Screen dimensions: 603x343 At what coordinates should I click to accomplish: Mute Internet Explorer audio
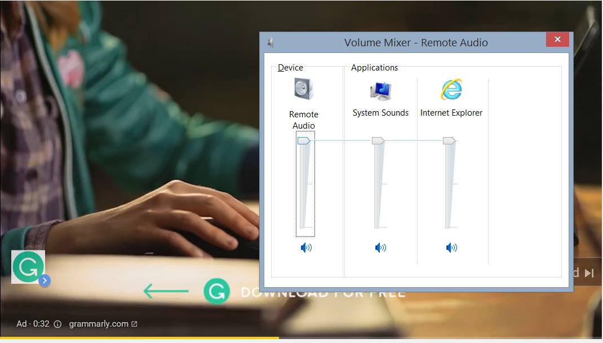451,247
